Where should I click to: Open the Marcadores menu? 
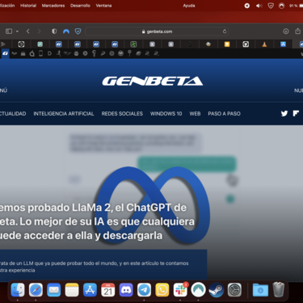click(x=53, y=6)
